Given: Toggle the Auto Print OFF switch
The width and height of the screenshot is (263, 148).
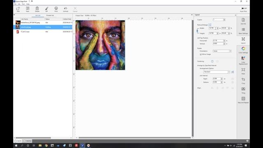Looking at the screenshot, I should [x=242, y=8].
